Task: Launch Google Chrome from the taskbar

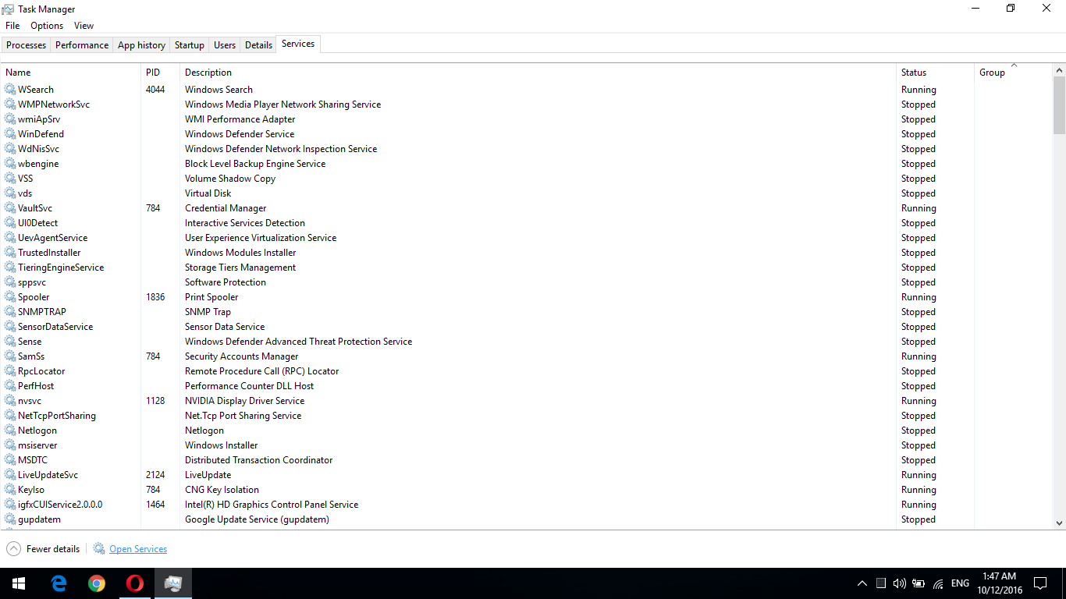Action: [97, 583]
